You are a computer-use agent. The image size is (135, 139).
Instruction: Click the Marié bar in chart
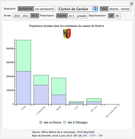[59, 91]
